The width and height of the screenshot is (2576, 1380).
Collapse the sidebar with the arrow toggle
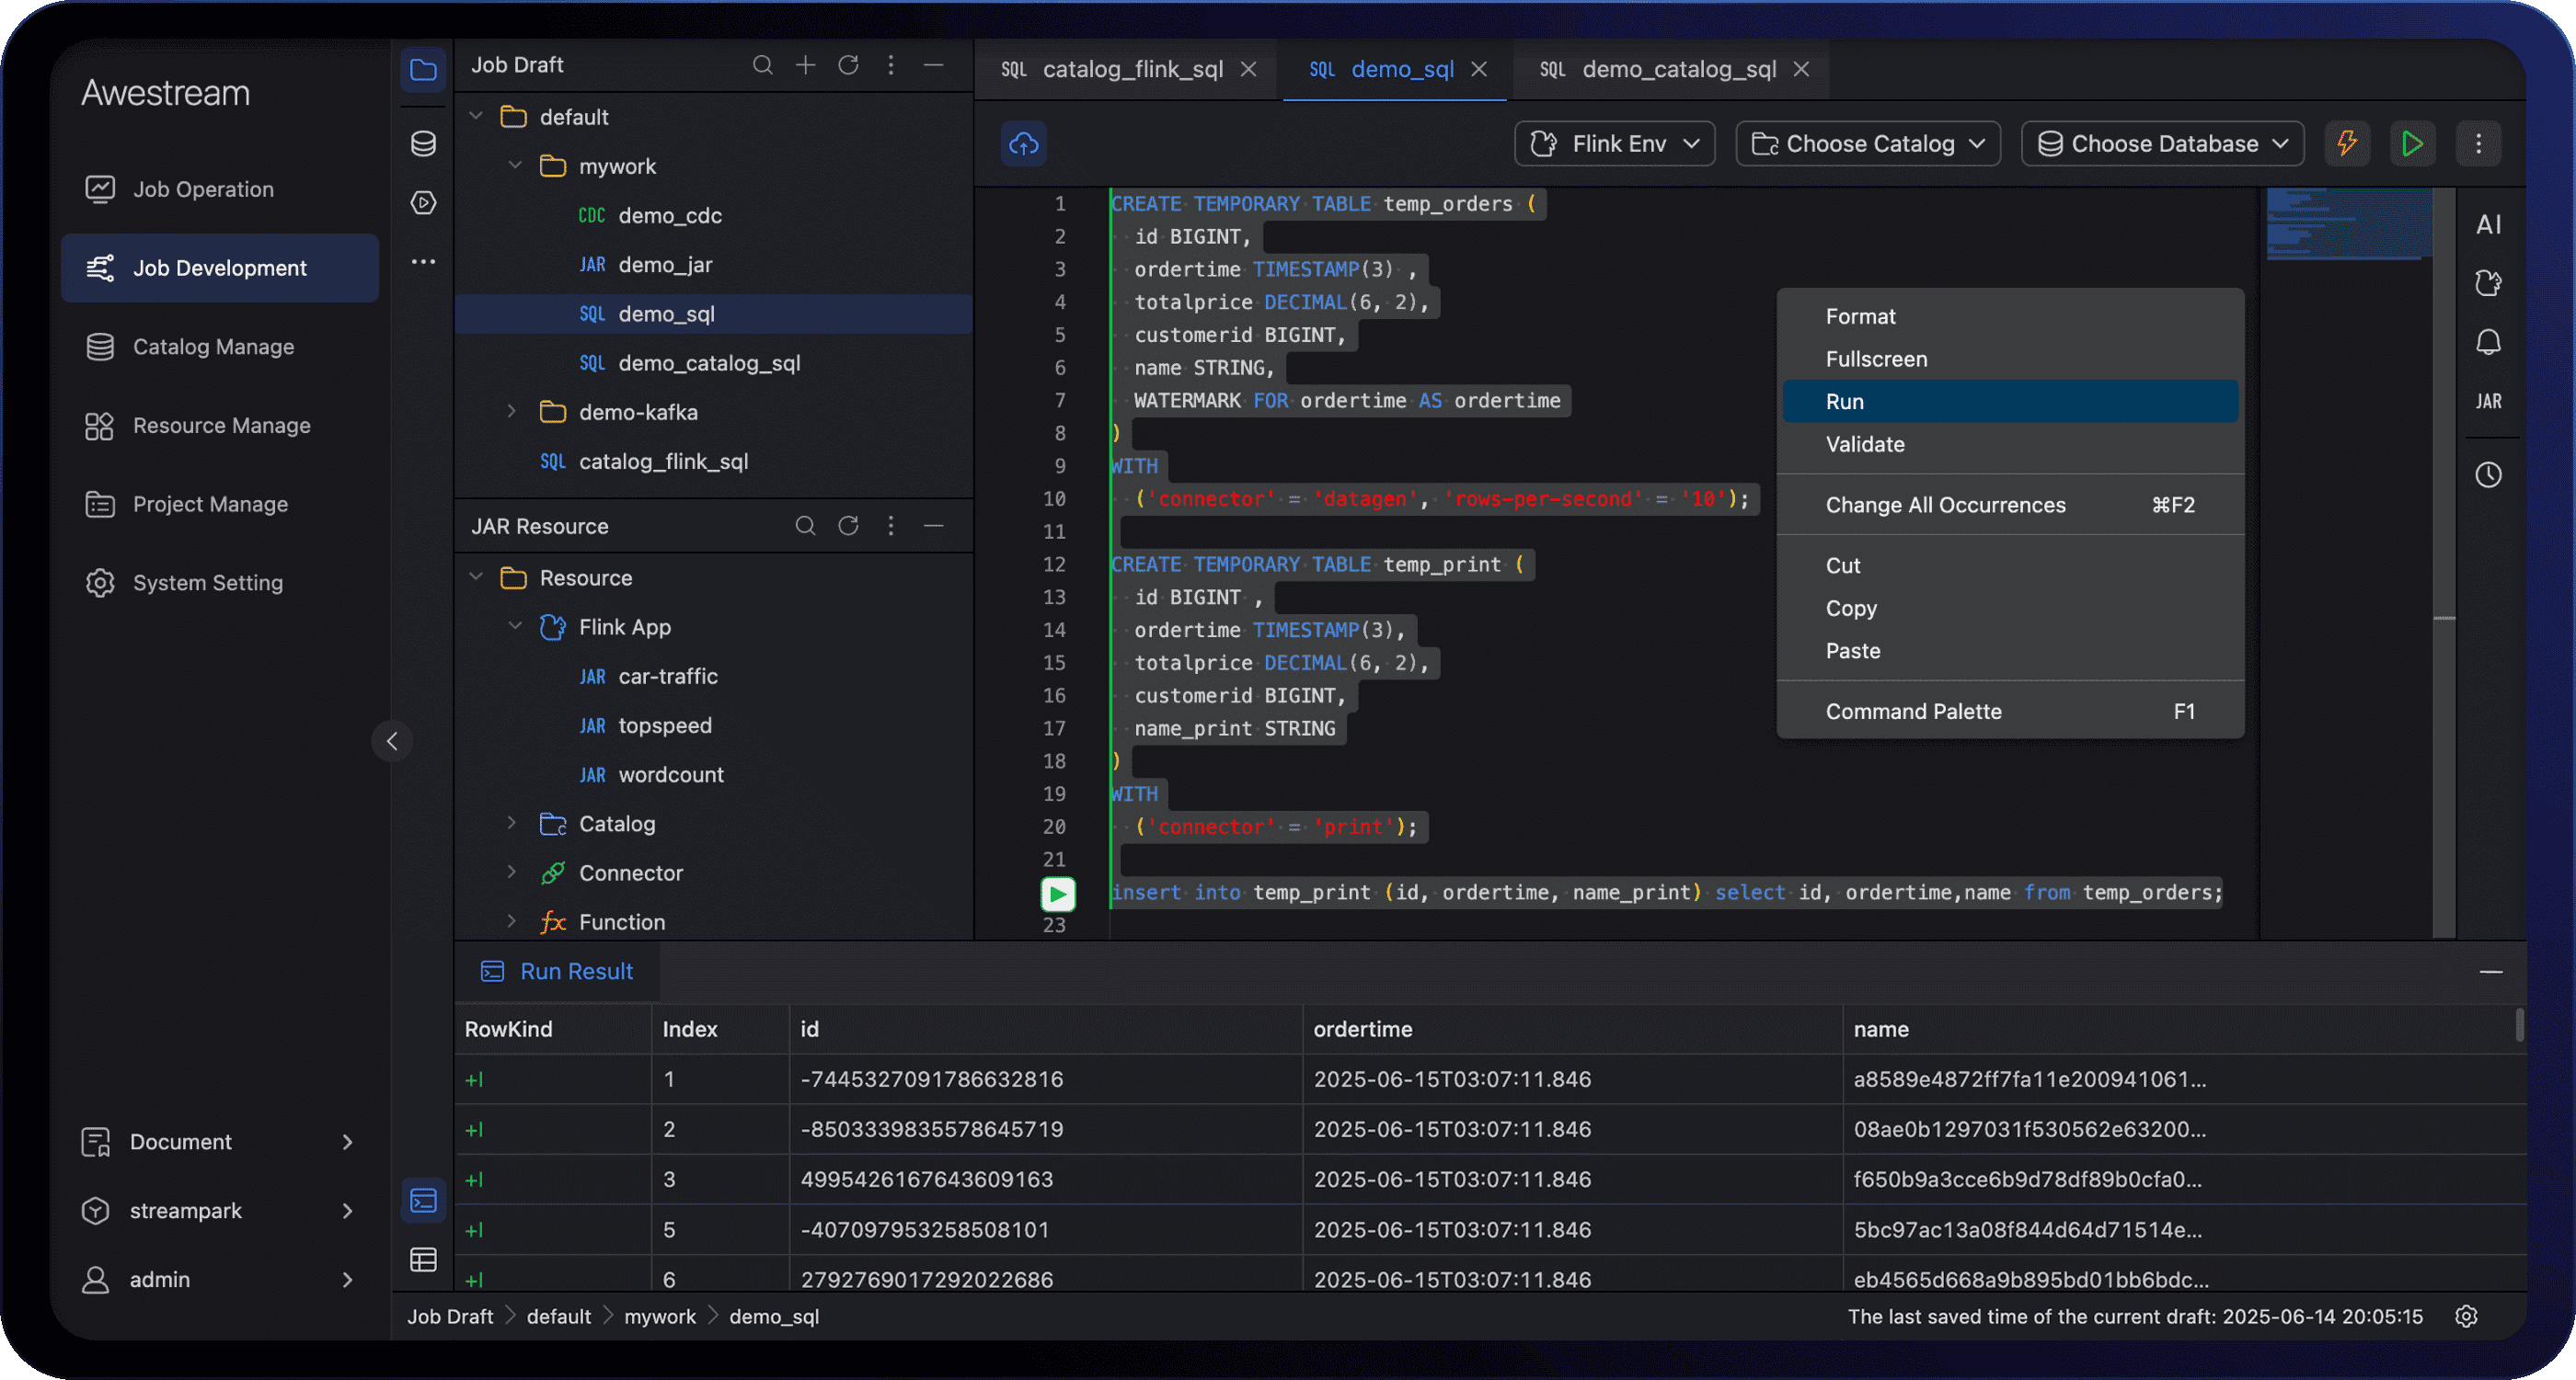pyautogui.click(x=392, y=741)
